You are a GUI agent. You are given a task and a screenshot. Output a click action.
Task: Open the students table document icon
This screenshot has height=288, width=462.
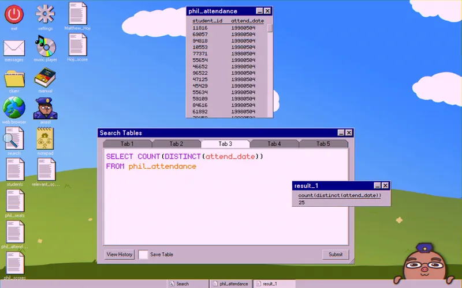pos(15,169)
